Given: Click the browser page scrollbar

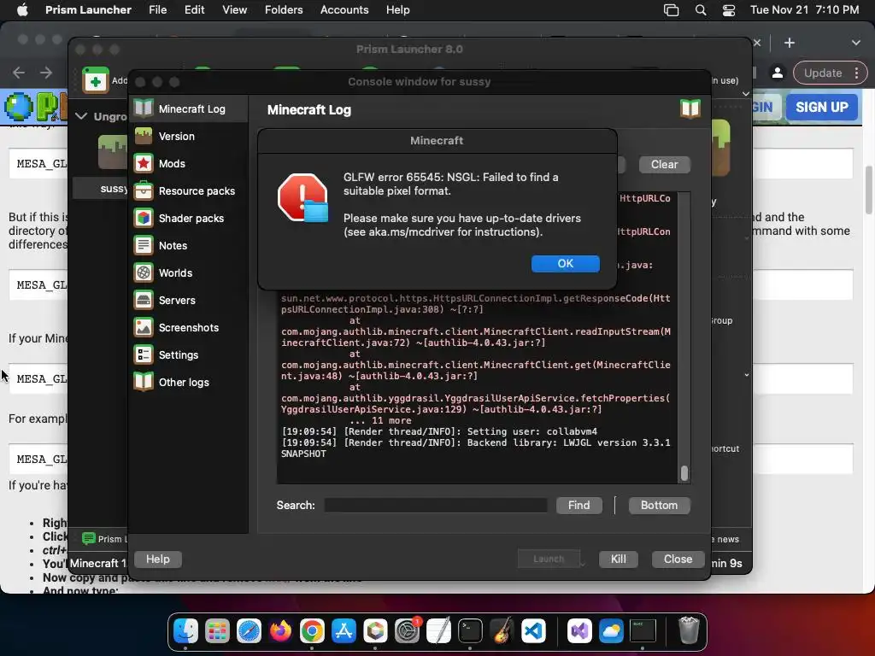Looking at the screenshot, I should point(868,190).
